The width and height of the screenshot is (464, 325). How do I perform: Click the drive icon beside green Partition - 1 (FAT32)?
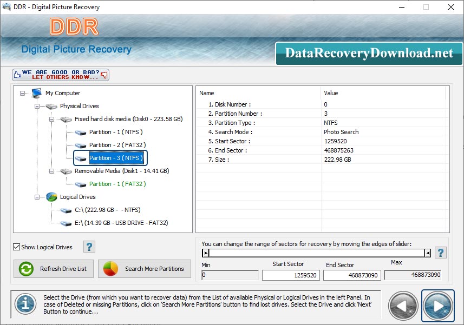[81, 184]
